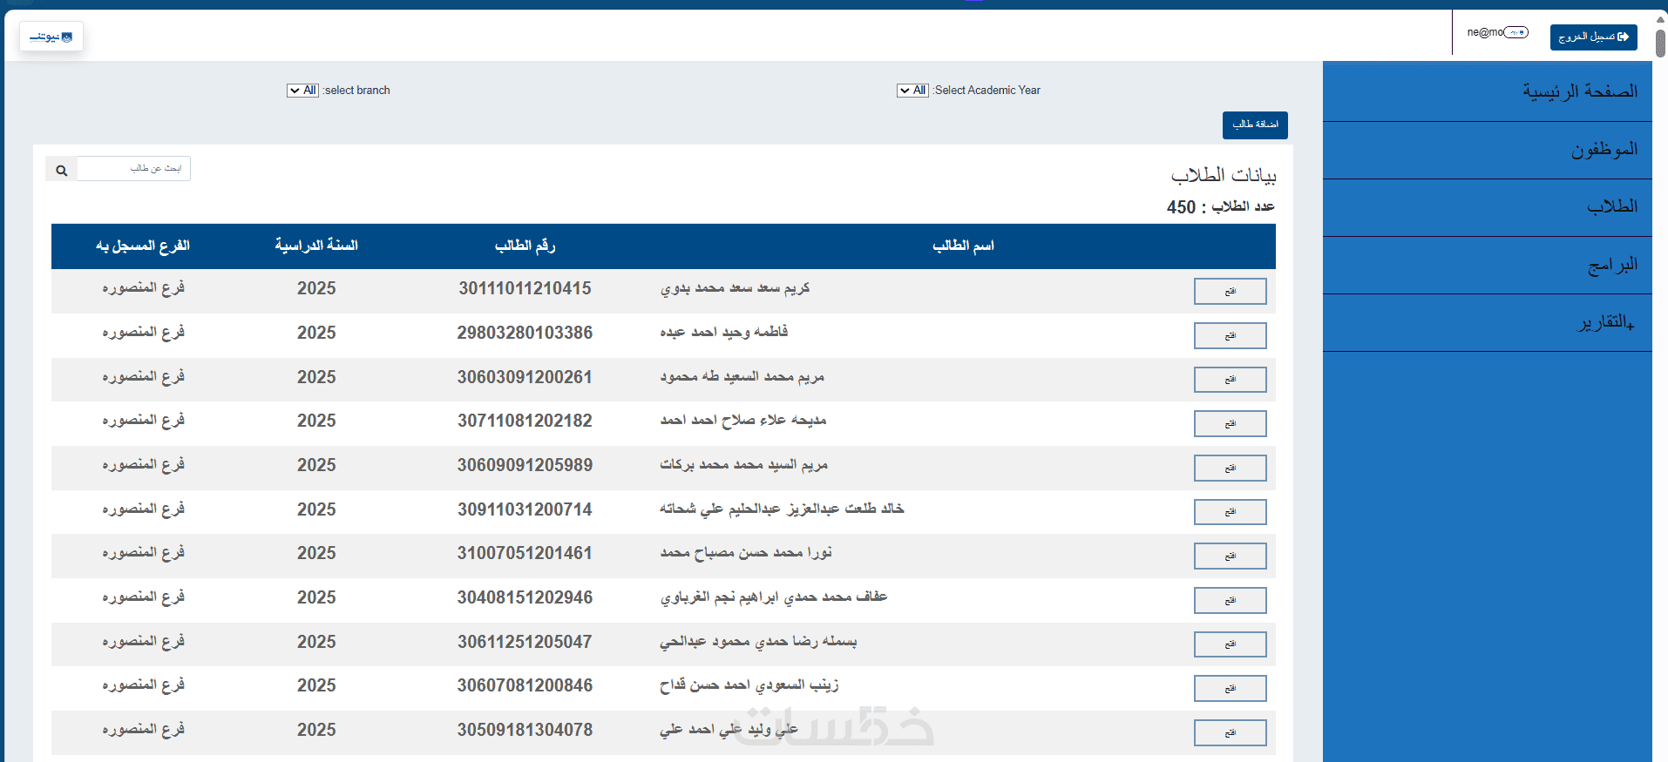The height and width of the screenshot is (762, 1668).
Task: Focus the student search field ابحث عن طالب
Action: point(134,168)
